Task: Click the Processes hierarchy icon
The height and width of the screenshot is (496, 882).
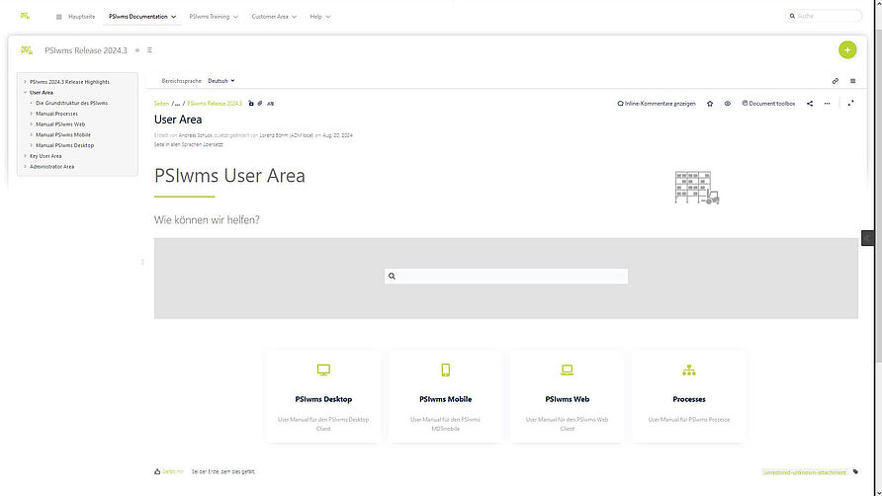Action: pyautogui.click(x=689, y=371)
